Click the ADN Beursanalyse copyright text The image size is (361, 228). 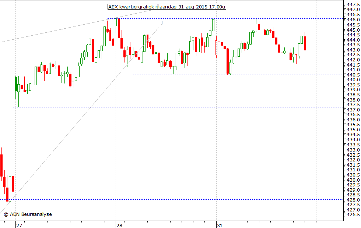28,214
